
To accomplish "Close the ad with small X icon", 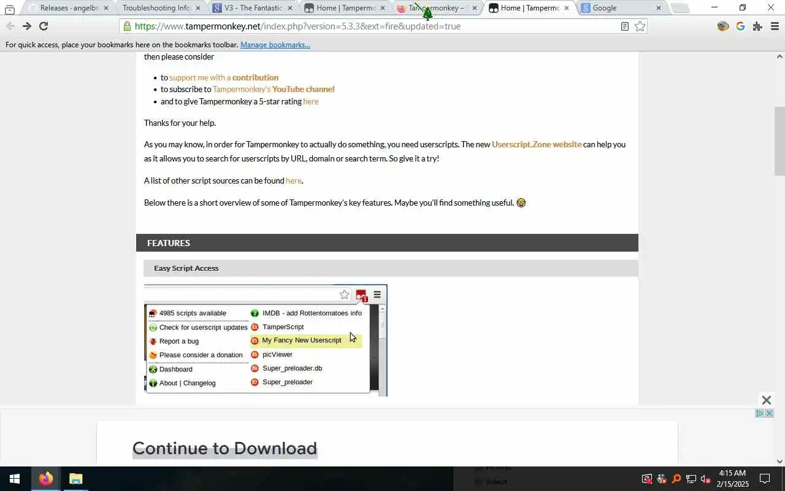I will point(769,414).
